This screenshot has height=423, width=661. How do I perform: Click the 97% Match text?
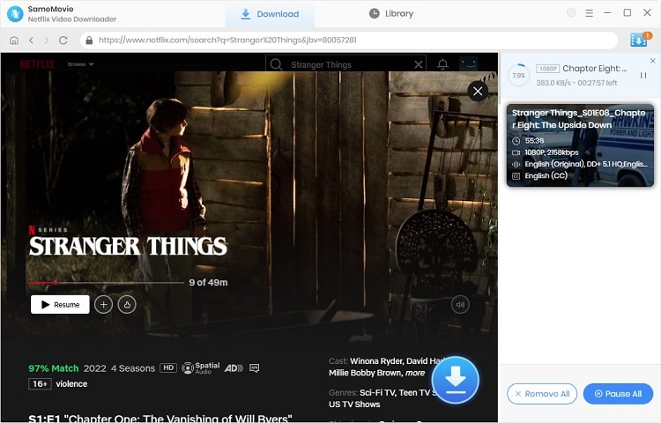click(x=54, y=368)
